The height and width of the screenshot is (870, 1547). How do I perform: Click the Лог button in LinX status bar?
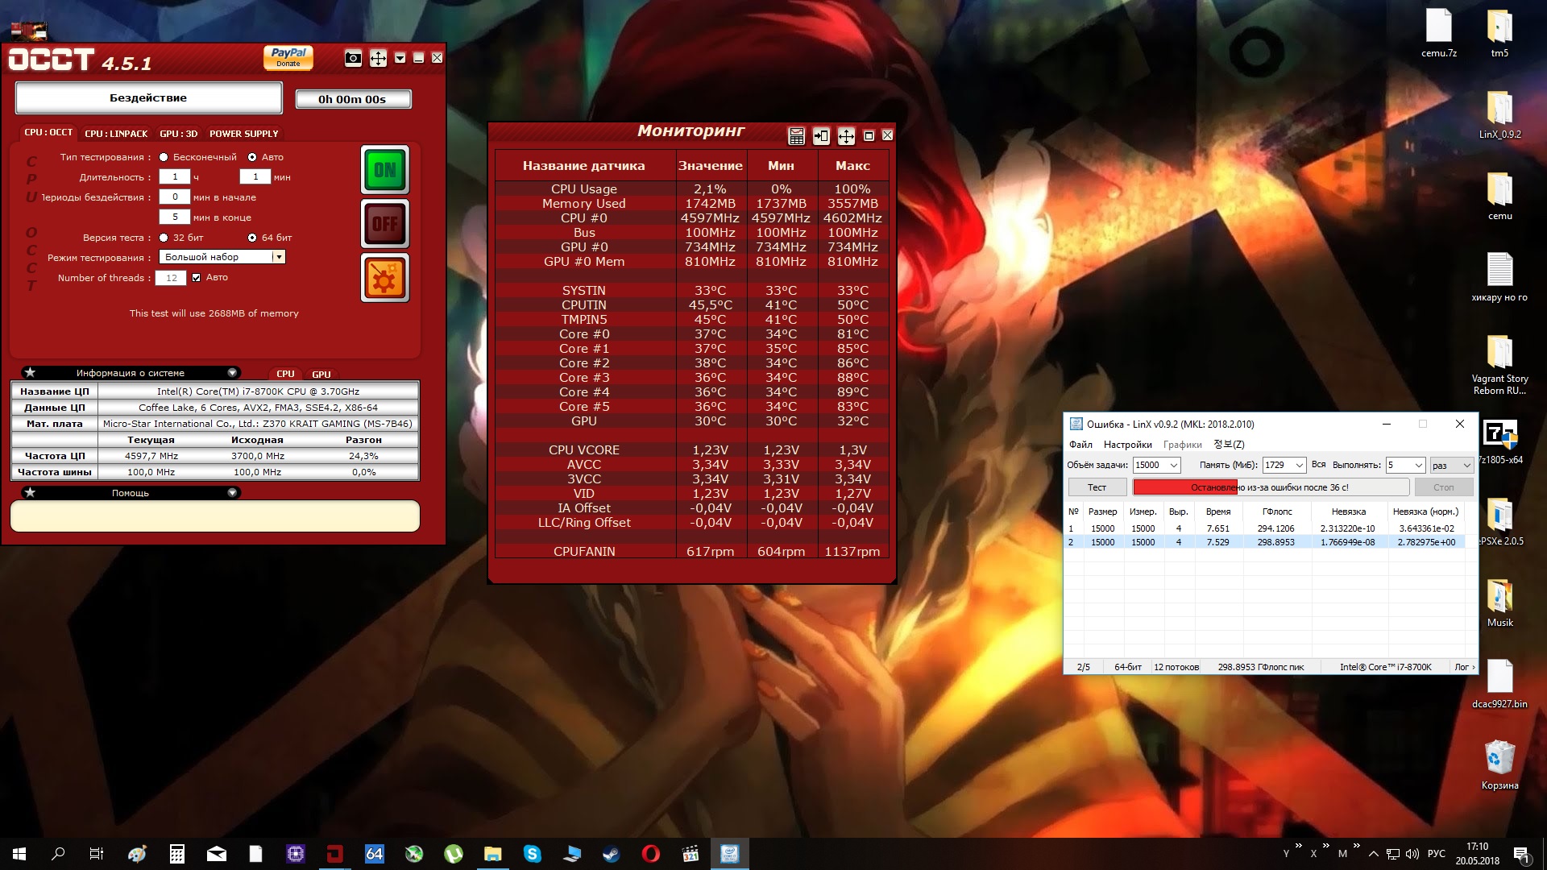[x=1464, y=667]
